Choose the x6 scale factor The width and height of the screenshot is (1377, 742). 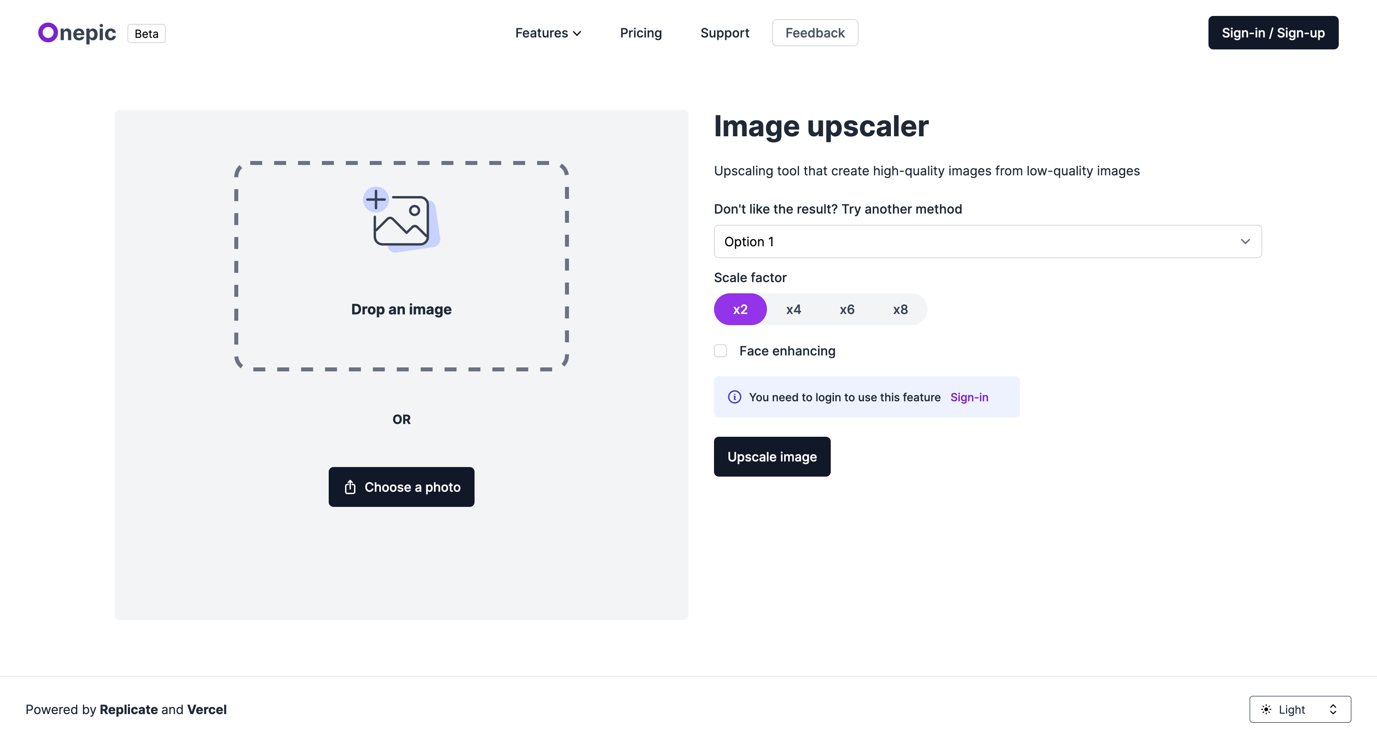pyautogui.click(x=847, y=310)
